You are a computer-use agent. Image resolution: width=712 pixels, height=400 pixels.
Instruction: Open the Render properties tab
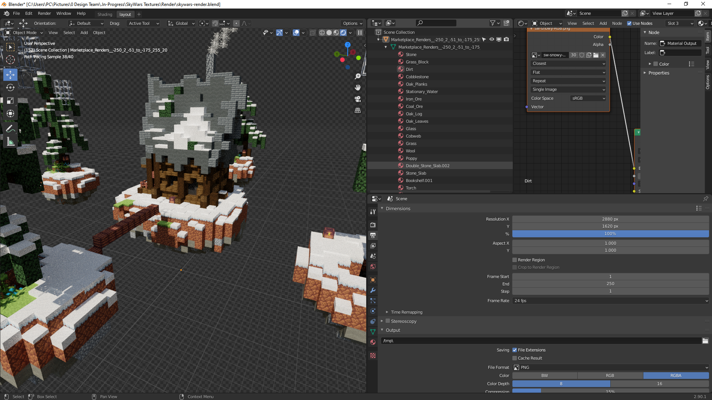[x=373, y=225]
